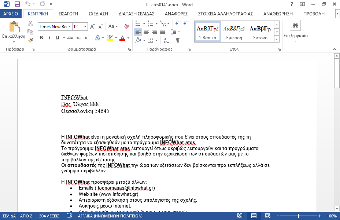Apply the Έμφαση style

(234, 32)
